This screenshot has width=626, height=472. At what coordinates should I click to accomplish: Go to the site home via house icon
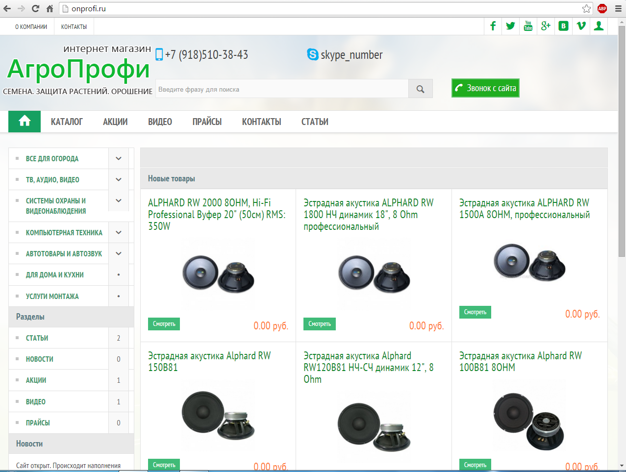pos(25,122)
